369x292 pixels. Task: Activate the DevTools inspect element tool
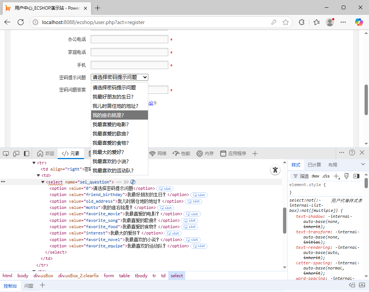pos(6,154)
